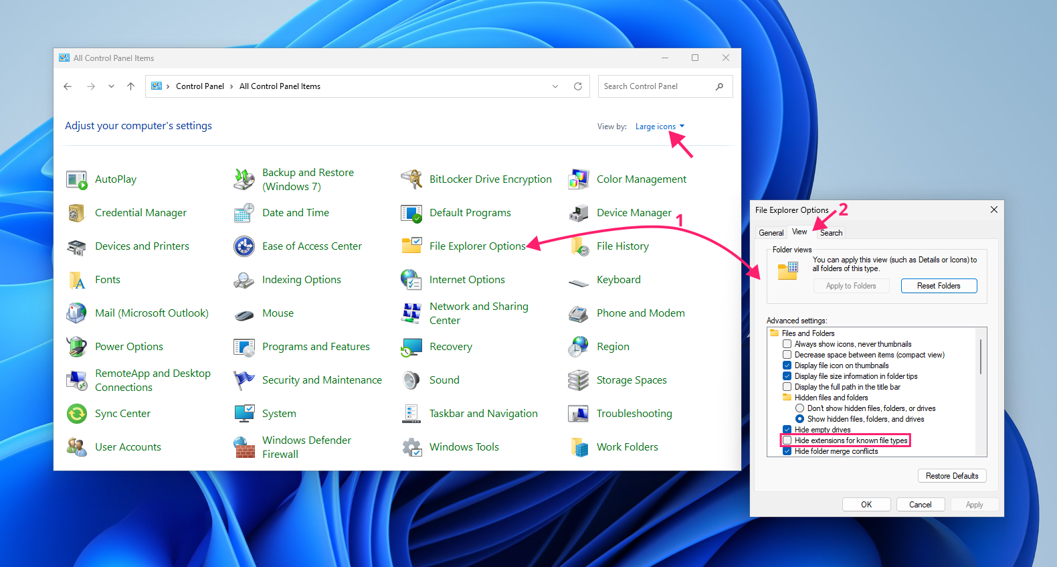
Task: Open Windows Defender Firewall icon
Action: pos(244,447)
